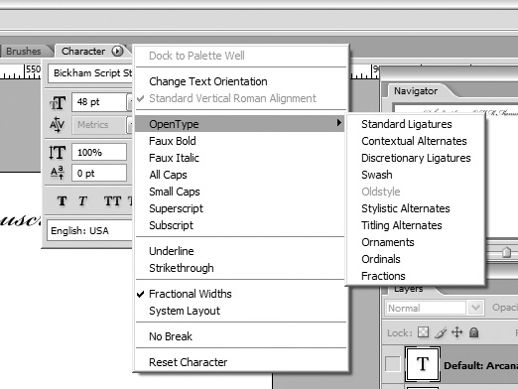Select the lock all padlock icon
This screenshot has width=518, height=389.
(x=474, y=332)
